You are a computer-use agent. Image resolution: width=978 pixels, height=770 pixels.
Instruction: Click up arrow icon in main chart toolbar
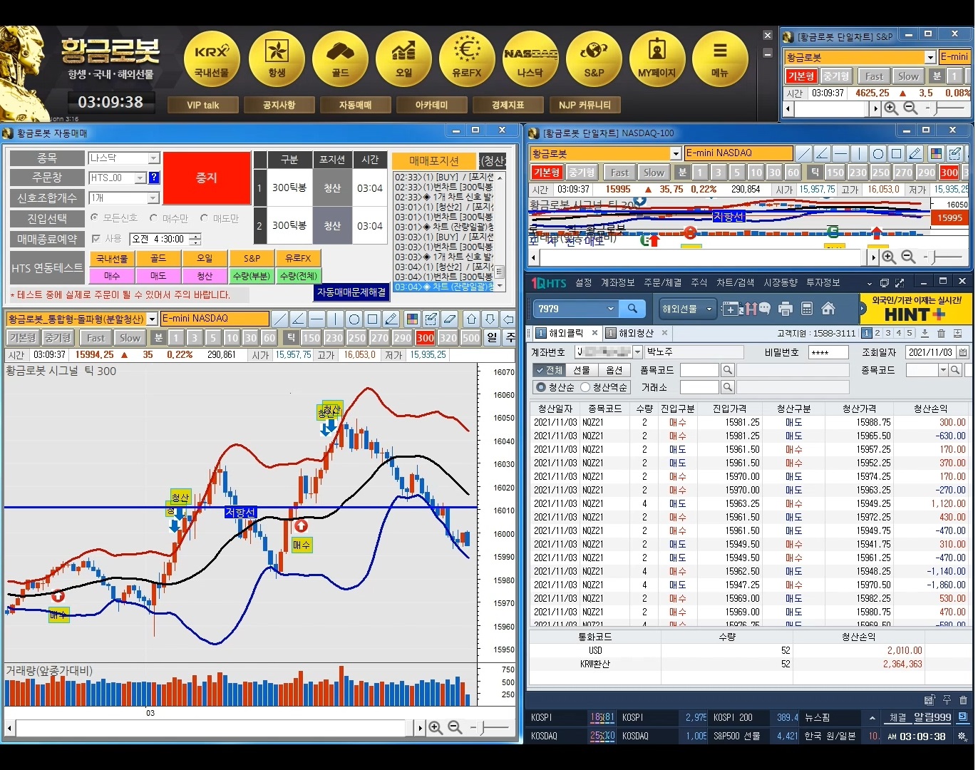pos(472,319)
